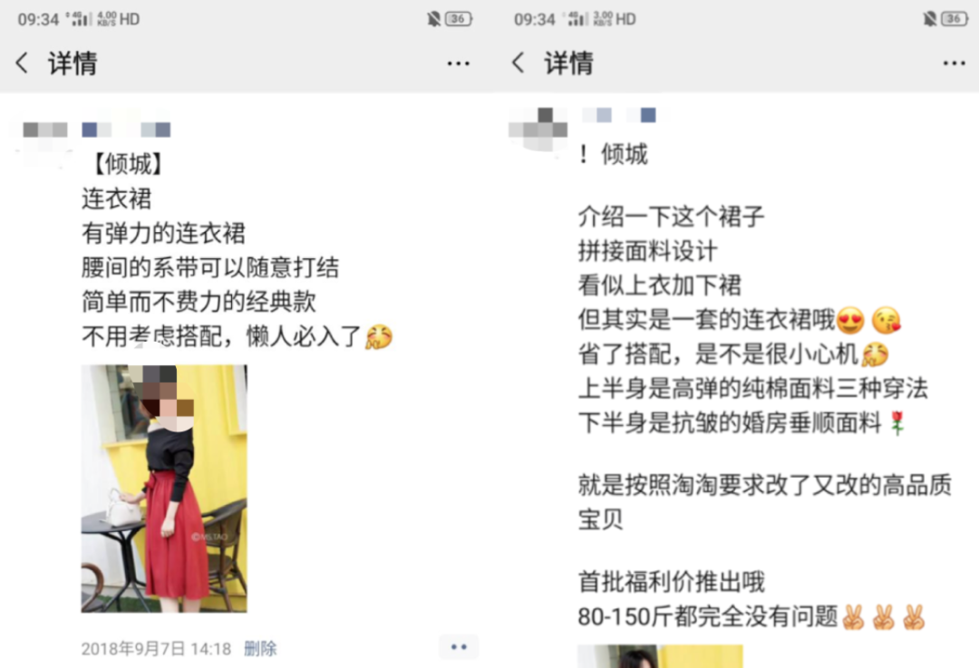Open the partially visible image under the right post
This screenshot has width=979, height=668.
tap(660, 656)
